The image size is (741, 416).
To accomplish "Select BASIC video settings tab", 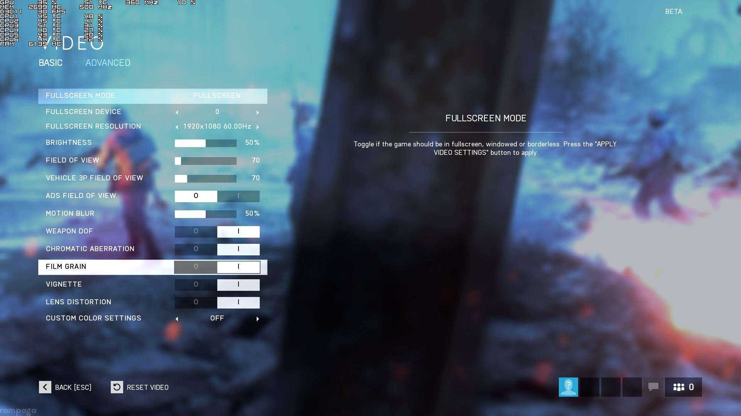I will click(51, 62).
